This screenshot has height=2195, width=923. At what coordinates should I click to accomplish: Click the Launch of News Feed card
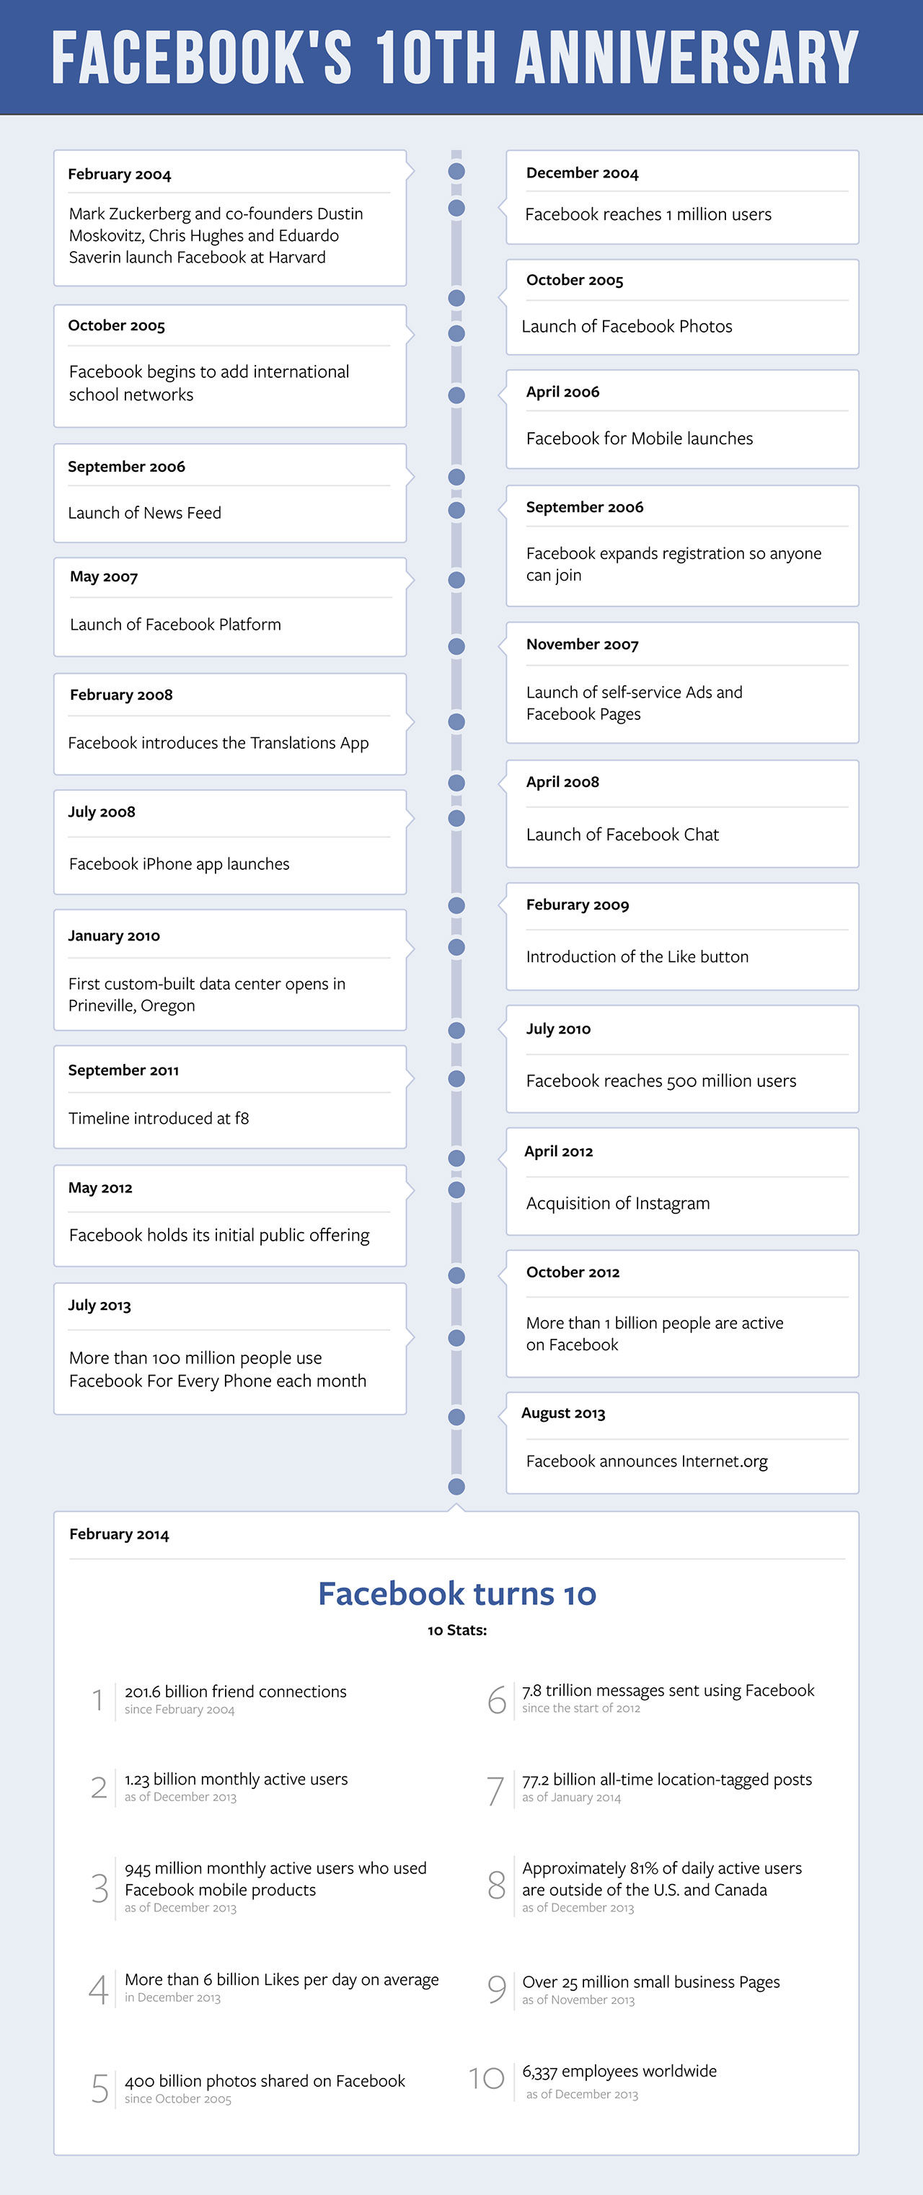[230, 493]
